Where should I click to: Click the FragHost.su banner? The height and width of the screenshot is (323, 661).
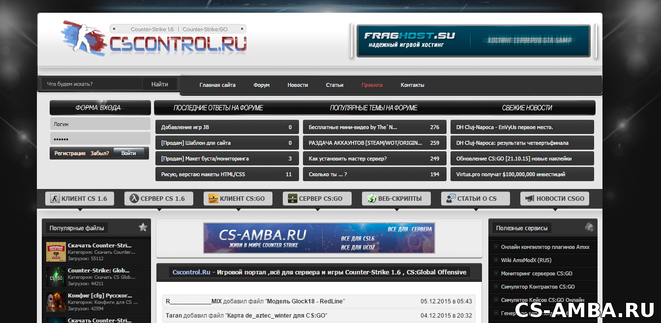[x=473, y=41]
